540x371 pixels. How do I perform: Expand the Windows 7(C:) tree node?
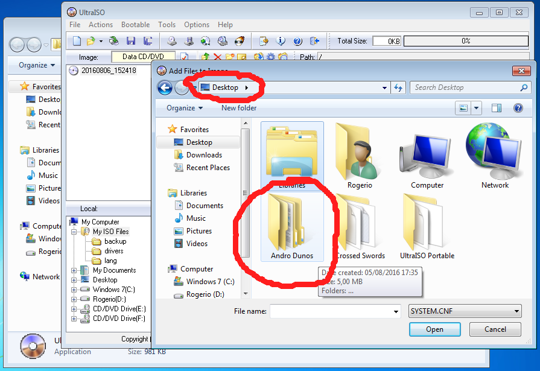(x=74, y=290)
